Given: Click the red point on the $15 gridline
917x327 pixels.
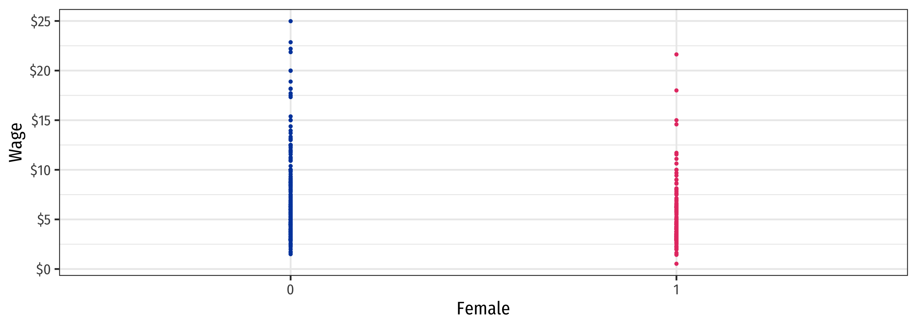Looking at the screenshot, I should coord(676,121).
